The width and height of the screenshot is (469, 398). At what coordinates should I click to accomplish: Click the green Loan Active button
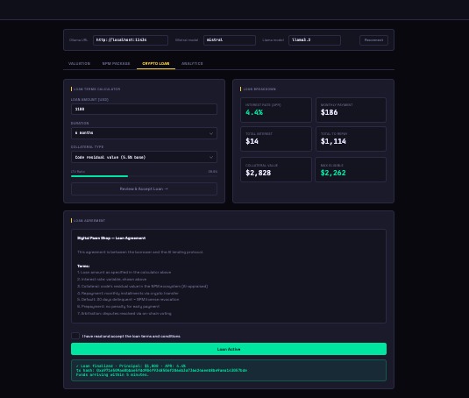[x=229, y=349]
